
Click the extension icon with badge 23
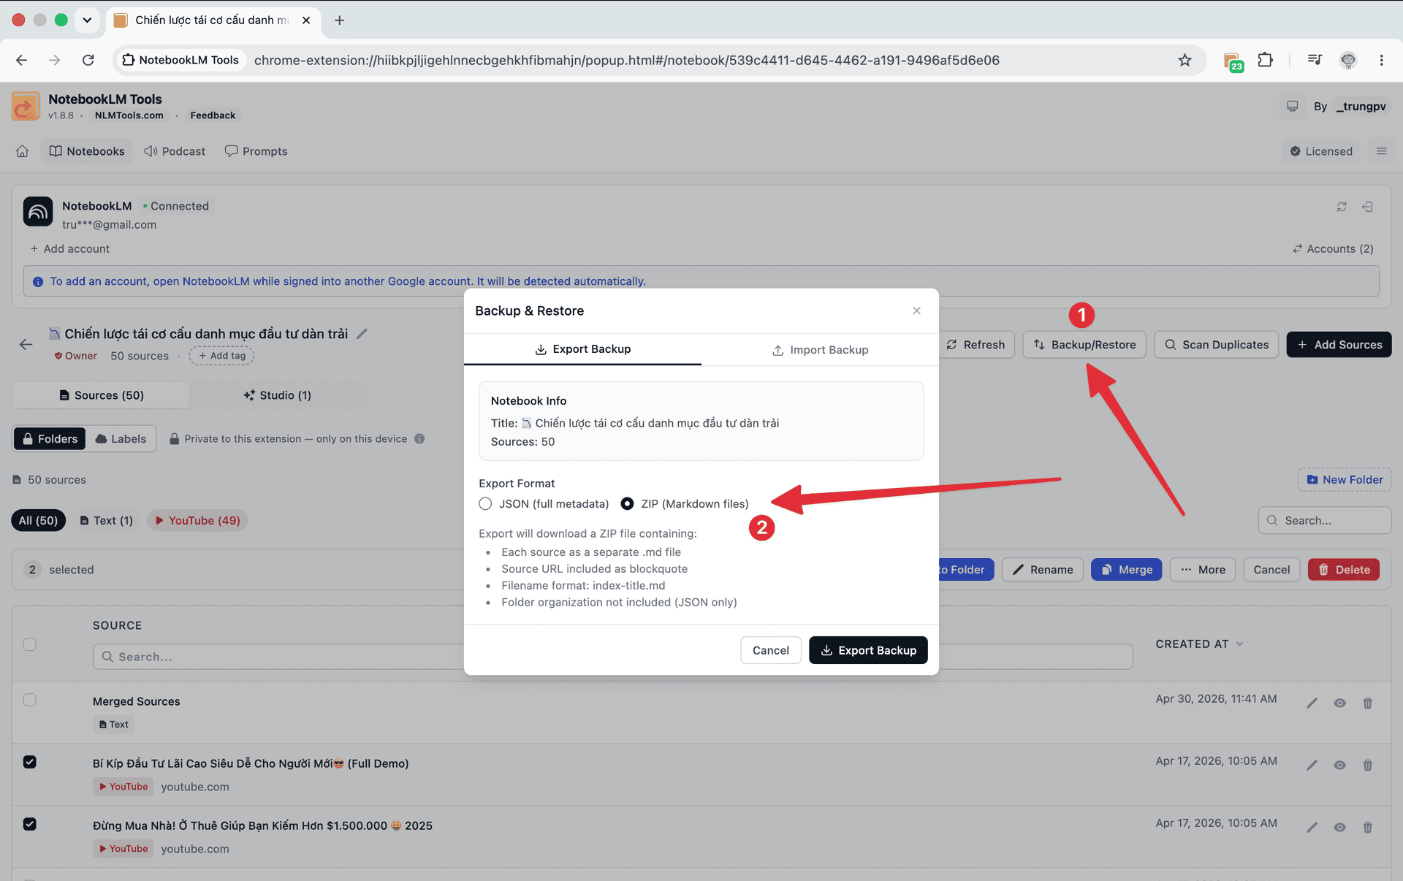(x=1233, y=61)
